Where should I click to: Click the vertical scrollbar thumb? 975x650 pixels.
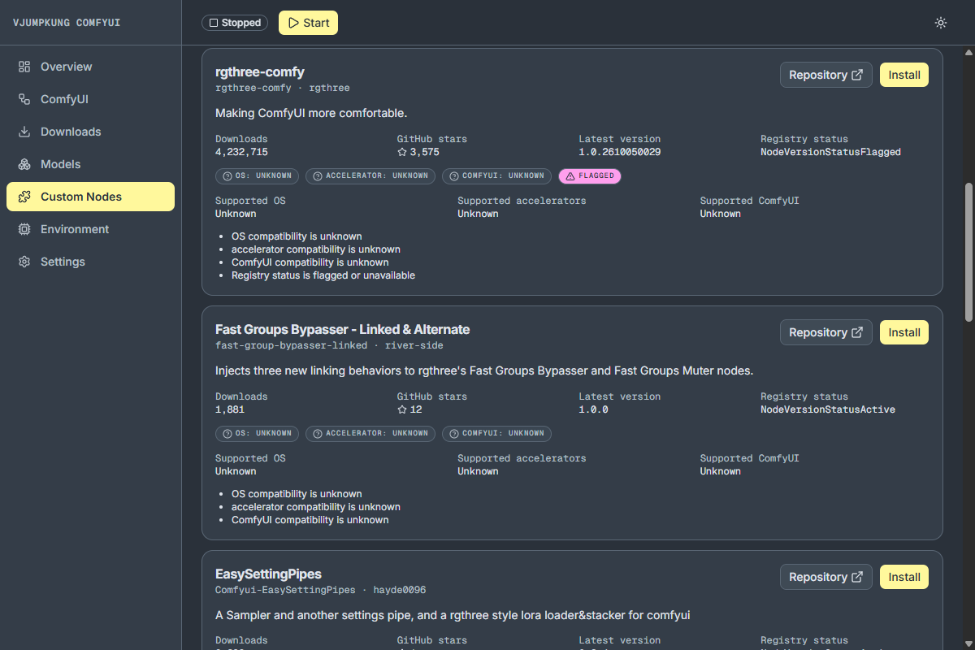[x=968, y=252]
